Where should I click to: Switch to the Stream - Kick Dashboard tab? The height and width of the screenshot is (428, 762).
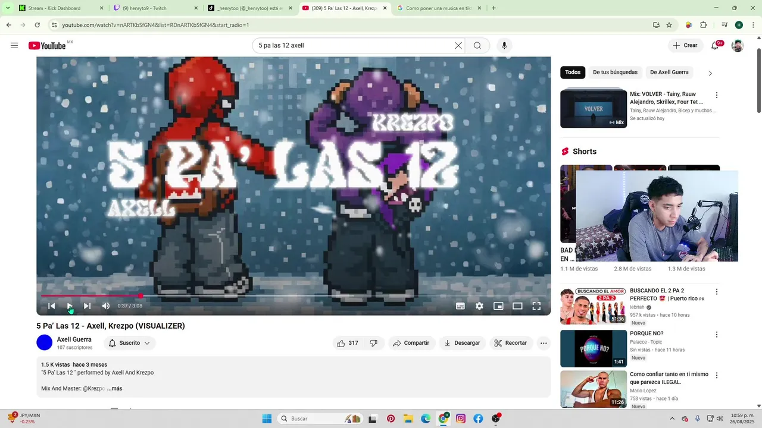point(60,8)
